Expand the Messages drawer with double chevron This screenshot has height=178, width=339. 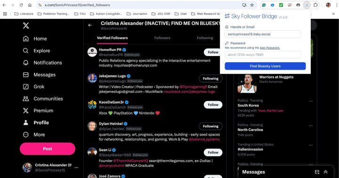[x=326, y=172]
